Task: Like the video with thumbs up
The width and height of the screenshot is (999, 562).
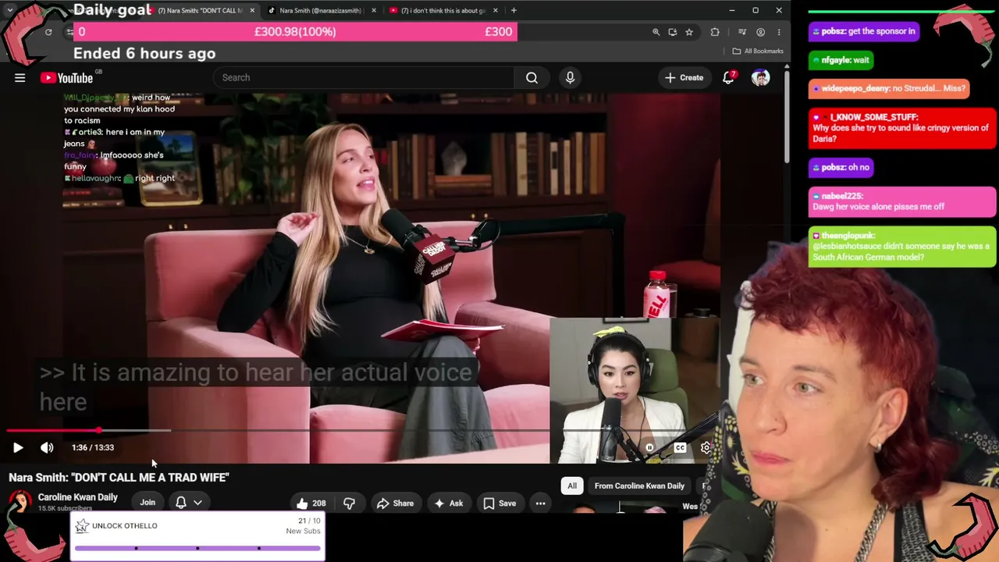Action: tap(311, 503)
